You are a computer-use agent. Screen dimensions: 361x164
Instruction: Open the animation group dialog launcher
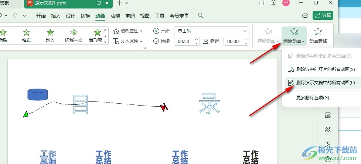coord(145,48)
